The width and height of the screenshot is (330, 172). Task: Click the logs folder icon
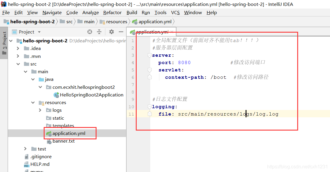49,110
